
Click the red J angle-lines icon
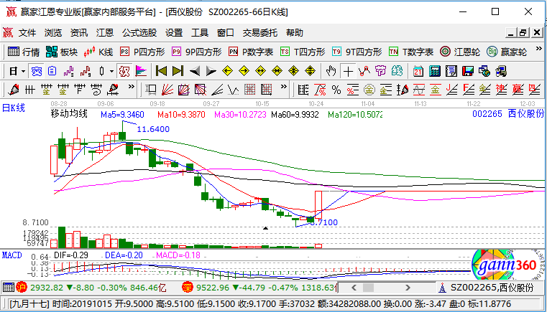pos(452,90)
